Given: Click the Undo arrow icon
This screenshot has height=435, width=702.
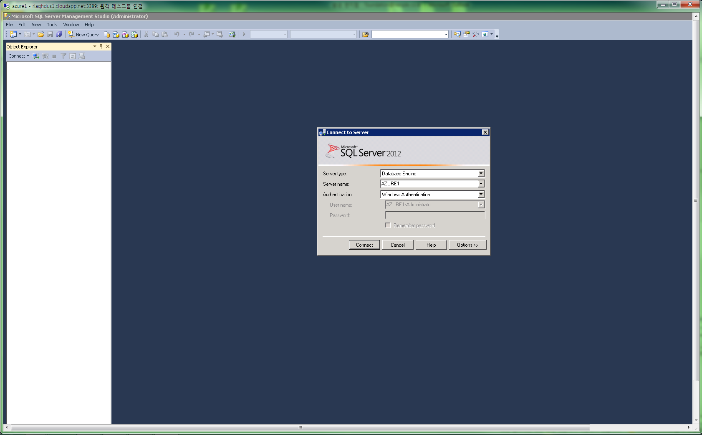Looking at the screenshot, I should click(x=177, y=34).
